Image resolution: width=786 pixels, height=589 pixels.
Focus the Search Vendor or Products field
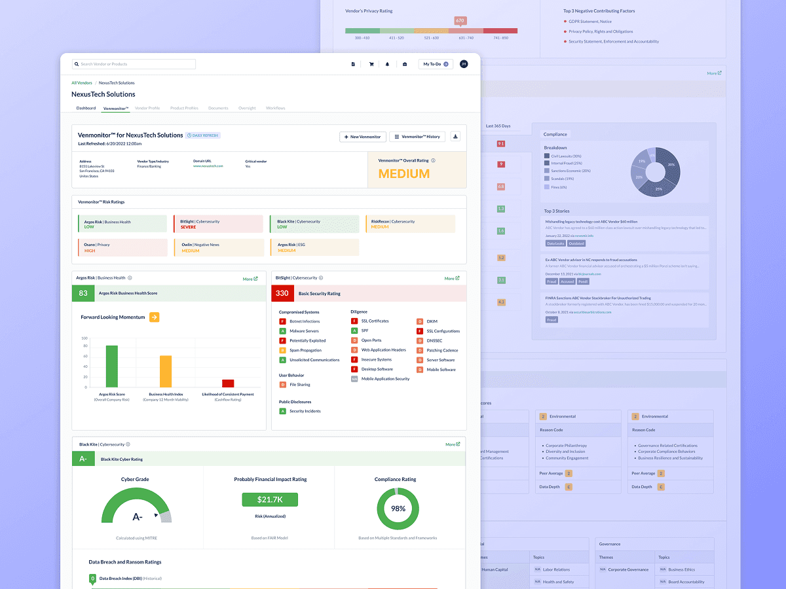(134, 64)
